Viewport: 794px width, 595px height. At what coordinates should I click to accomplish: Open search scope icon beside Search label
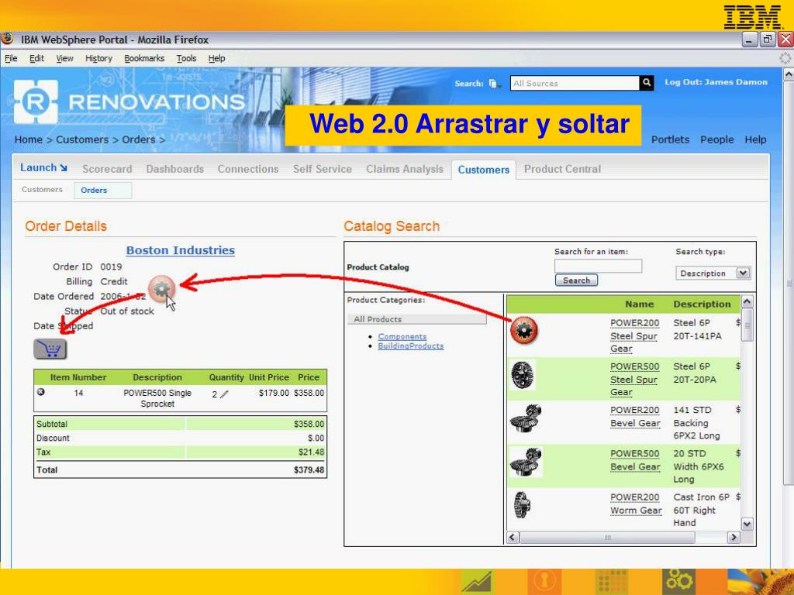click(494, 84)
